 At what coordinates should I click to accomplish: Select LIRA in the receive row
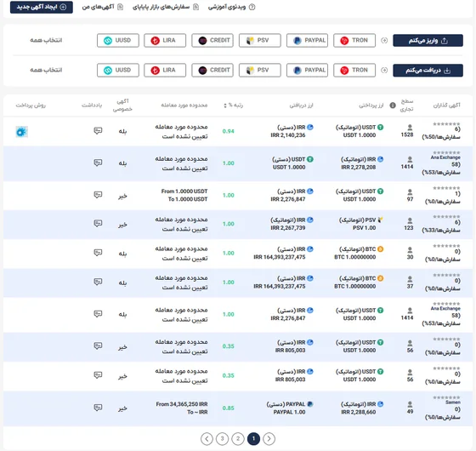click(165, 70)
